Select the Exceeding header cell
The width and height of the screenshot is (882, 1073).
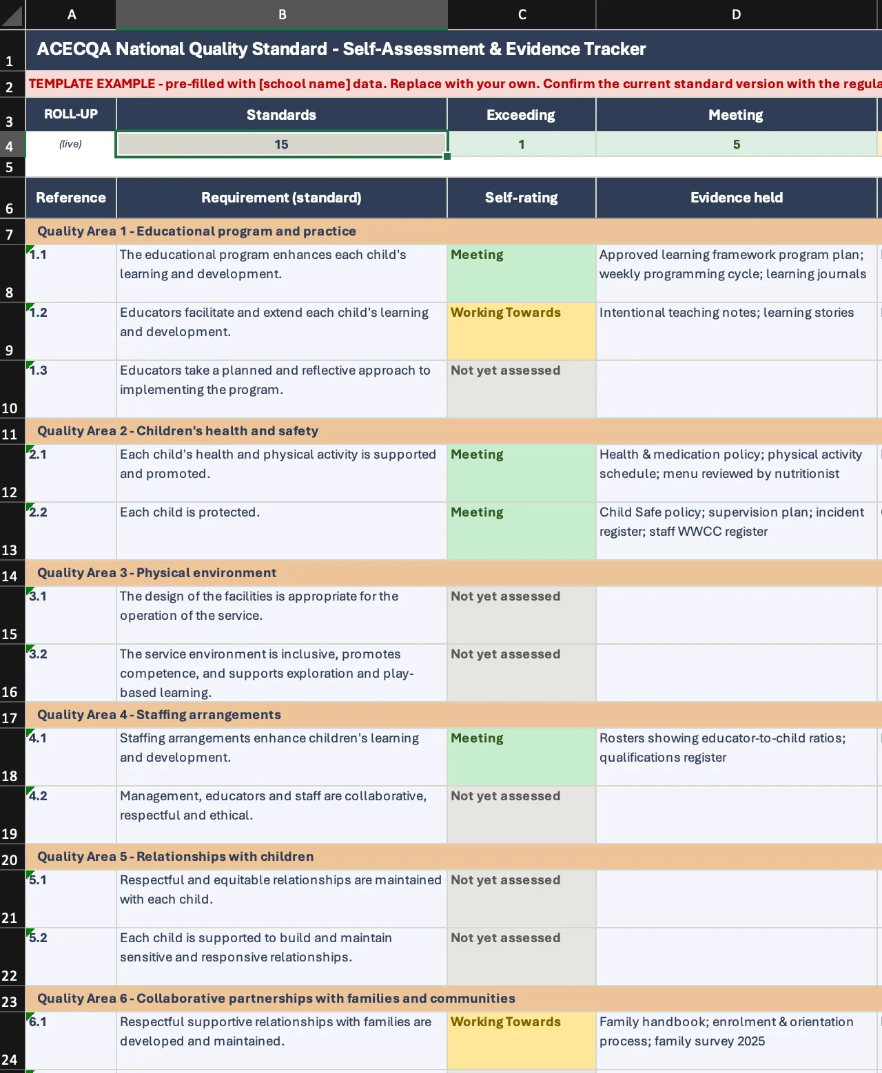[x=522, y=114]
